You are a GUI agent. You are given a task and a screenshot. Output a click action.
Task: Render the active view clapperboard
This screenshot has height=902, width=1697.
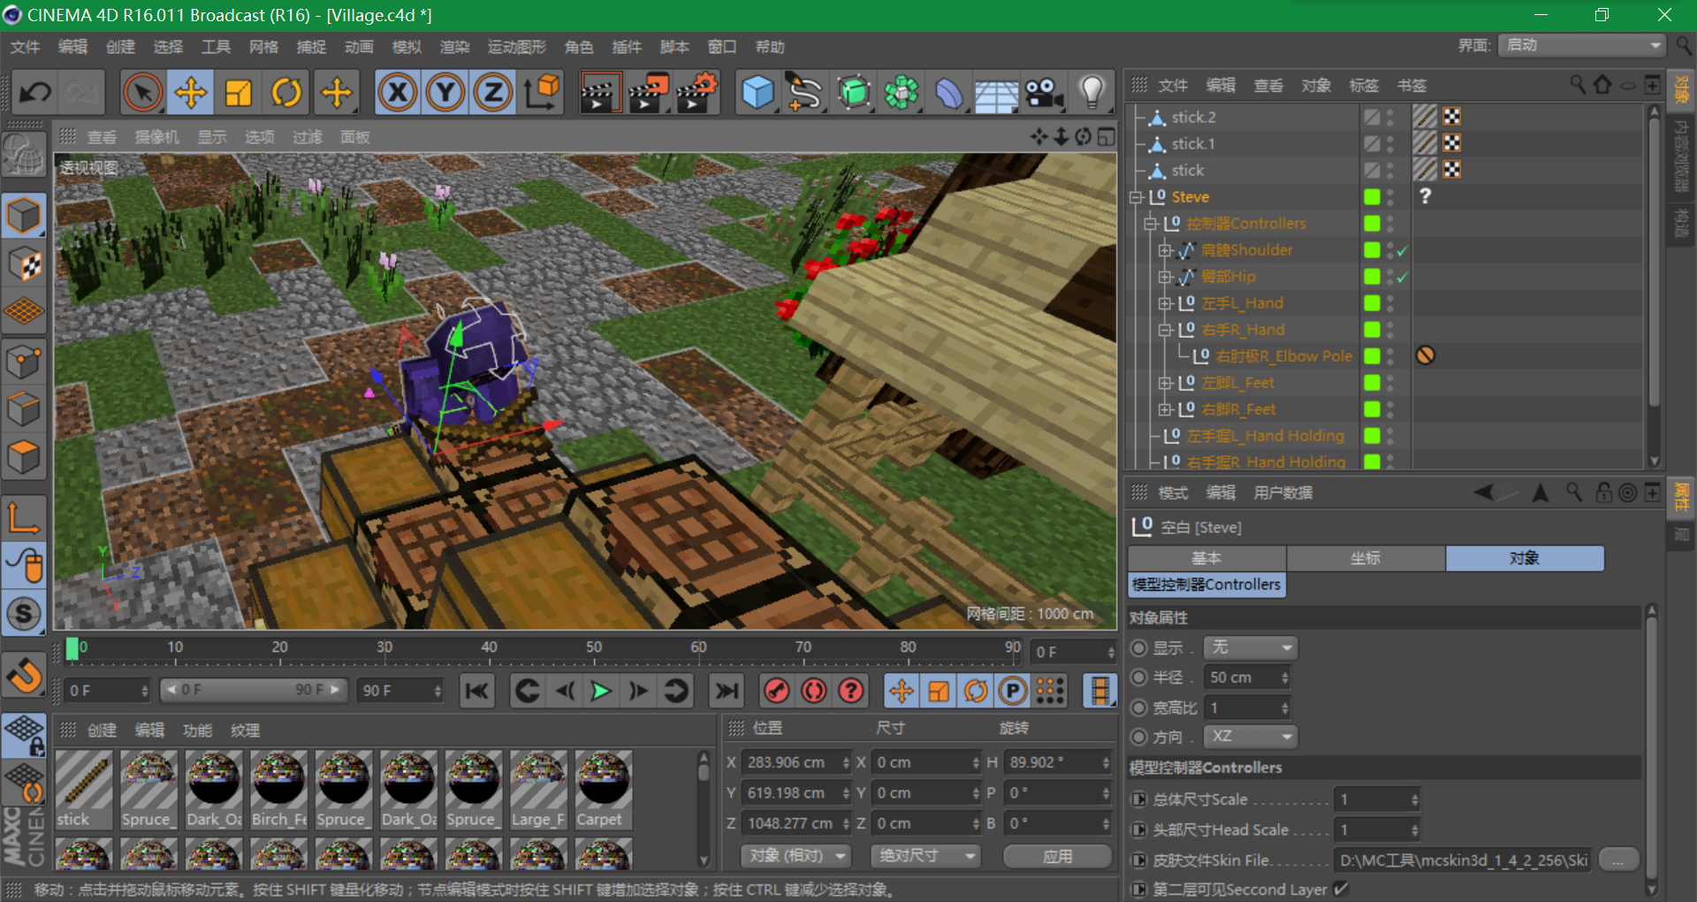coord(599,92)
